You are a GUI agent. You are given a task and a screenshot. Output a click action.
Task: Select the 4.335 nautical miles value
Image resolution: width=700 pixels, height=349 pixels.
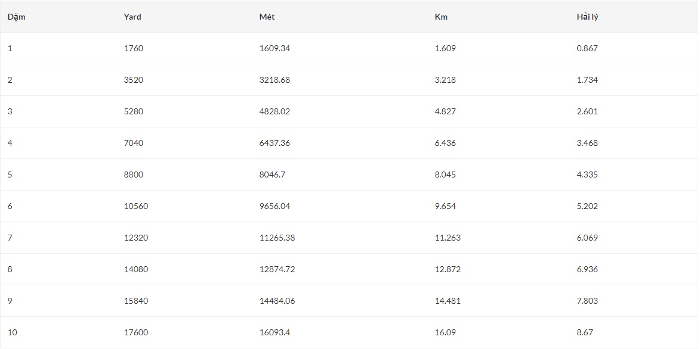pos(587,174)
